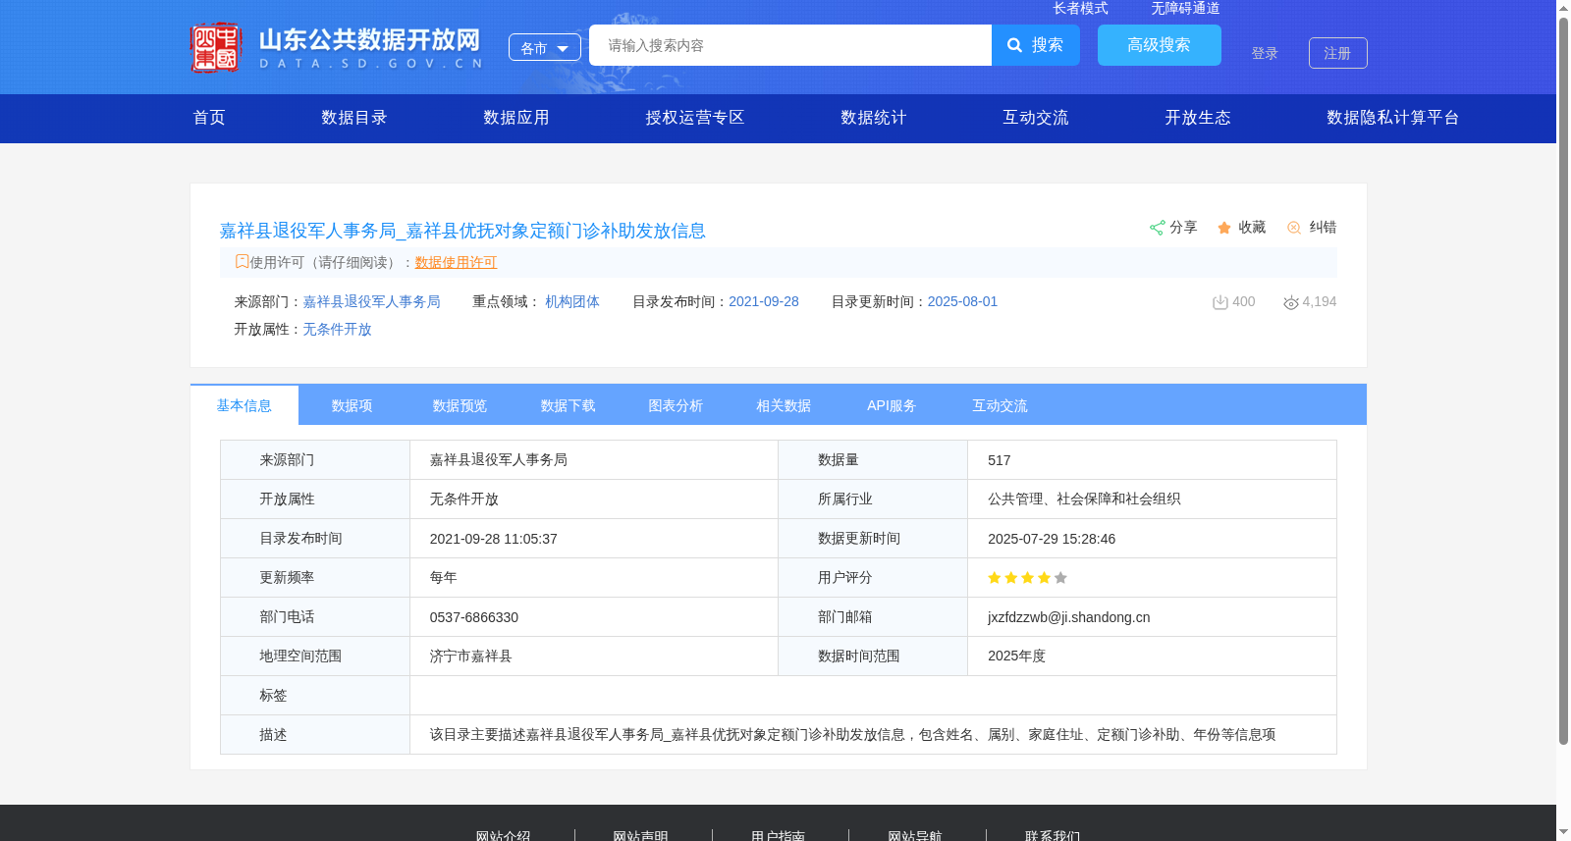Click the dataset title link
This screenshot has height=841, width=1571.
(x=462, y=231)
